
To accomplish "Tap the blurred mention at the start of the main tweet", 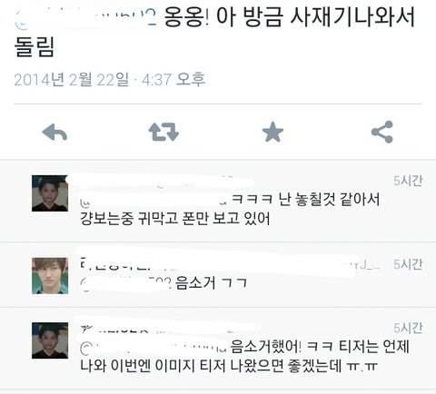I will [86, 17].
